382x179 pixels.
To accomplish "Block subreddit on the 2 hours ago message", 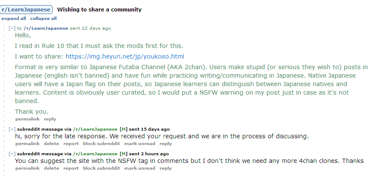I will point(101,168).
